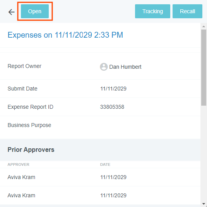The image size is (207, 207).
Task: Click the Business Purpose field label
Action: (x=29, y=125)
